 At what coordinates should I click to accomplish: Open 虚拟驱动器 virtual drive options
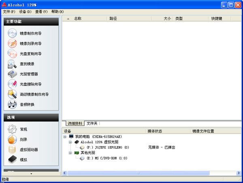[13, 149]
